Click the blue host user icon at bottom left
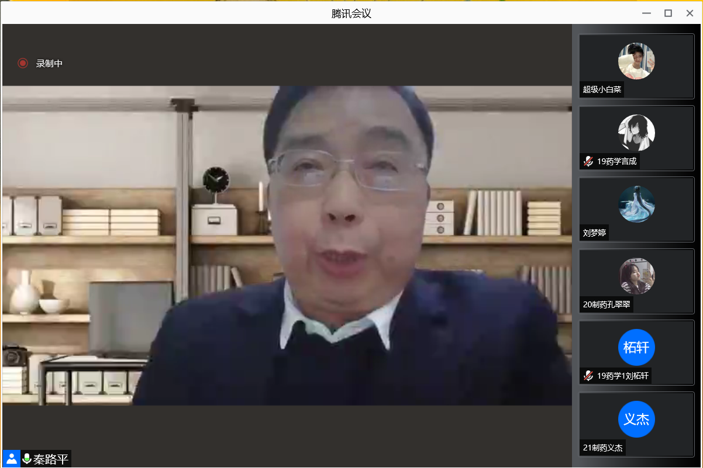 [11, 459]
